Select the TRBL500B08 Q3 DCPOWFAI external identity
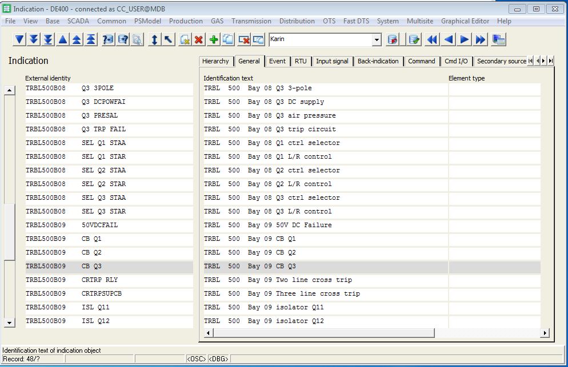 tap(109, 102)
